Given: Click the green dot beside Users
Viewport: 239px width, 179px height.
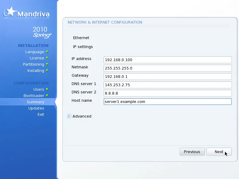Looking at the screenshot, I should [x=47, y=89].
